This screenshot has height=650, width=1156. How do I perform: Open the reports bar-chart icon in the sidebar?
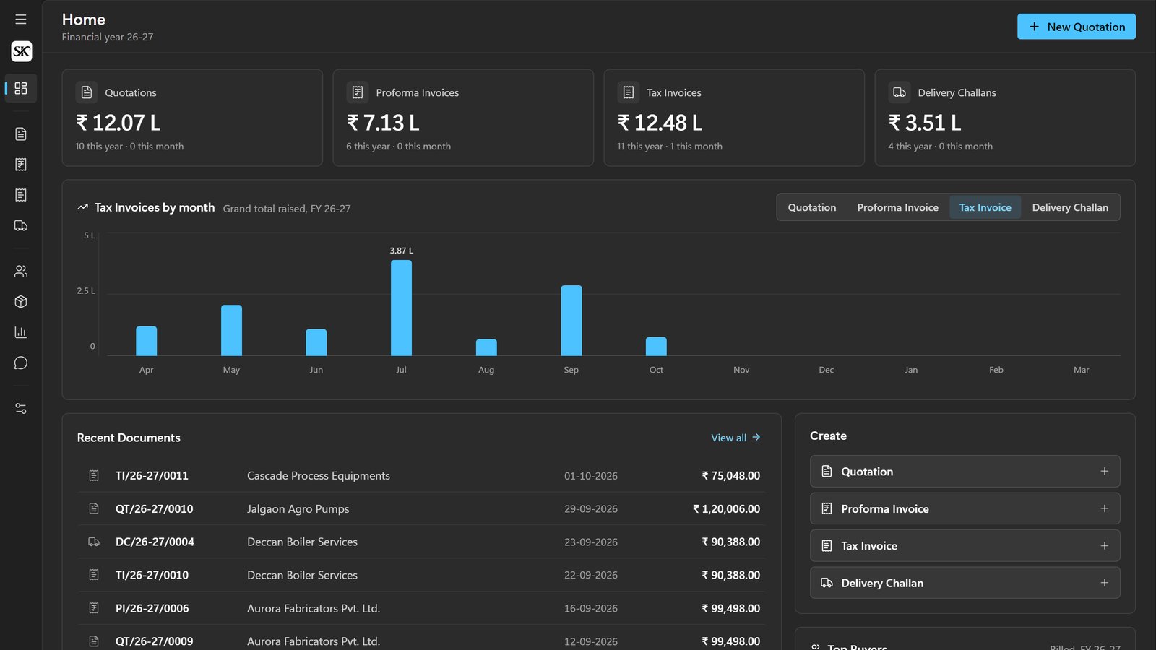[21, 332]
